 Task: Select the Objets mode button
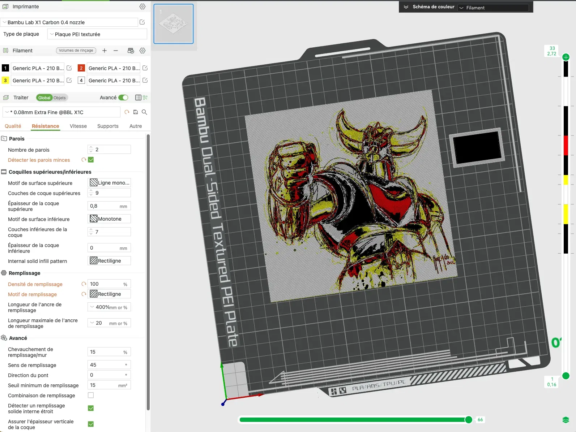[60, 98]
